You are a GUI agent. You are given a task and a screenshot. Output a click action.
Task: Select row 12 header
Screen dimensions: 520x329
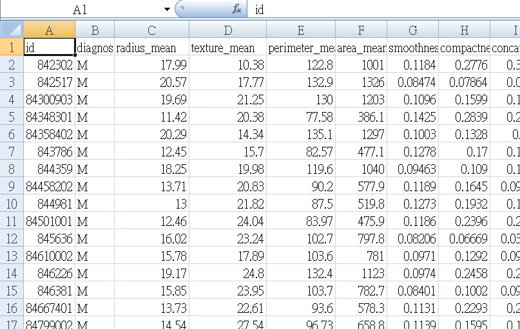(12, 239)
